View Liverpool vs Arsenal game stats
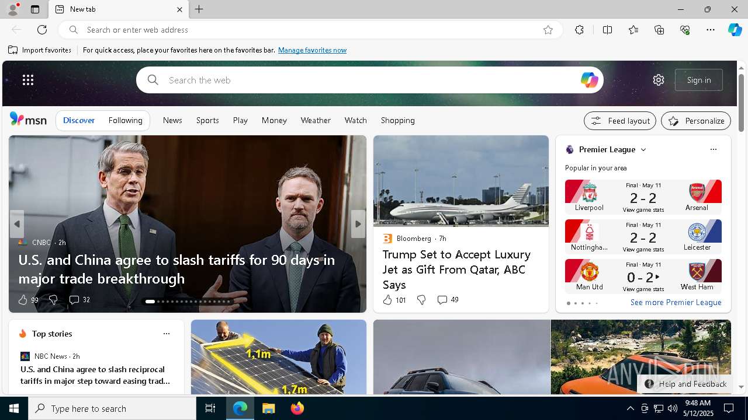 pyautogui.click(x=643, y=210)
